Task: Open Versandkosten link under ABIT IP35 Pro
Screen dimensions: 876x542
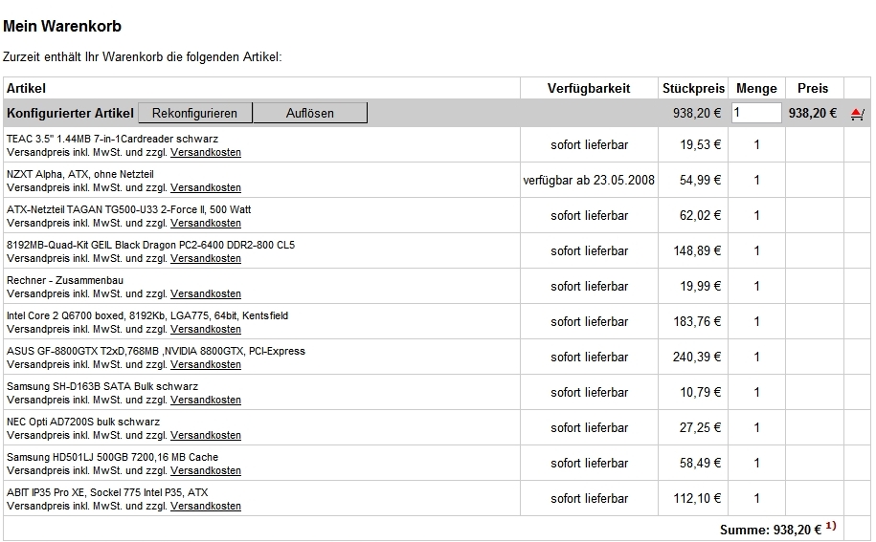Action: pos(206,506)
